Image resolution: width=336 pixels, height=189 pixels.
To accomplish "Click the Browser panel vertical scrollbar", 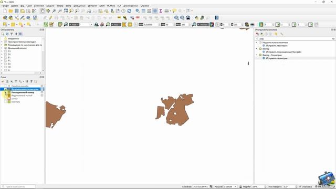I will pyautogui.click(x=43, y=54).
